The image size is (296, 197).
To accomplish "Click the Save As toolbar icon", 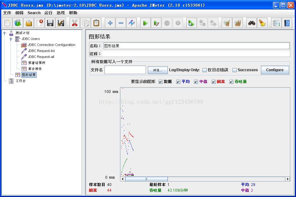I will click(x=61, y=23).
